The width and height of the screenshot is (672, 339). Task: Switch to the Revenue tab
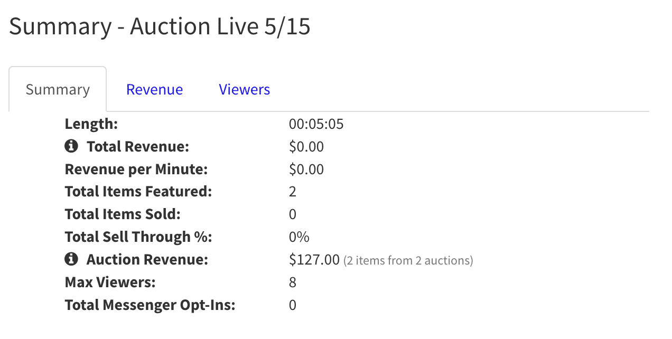(x=155, y=89)
